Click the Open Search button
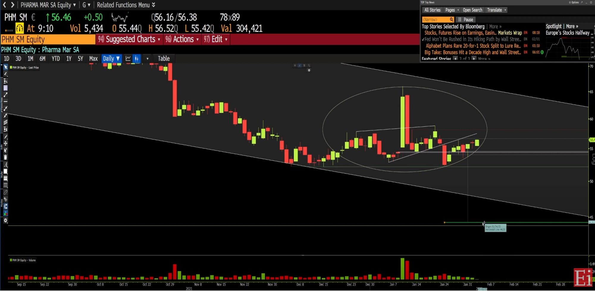Screen dimensions: 595x291 coord(472,10)
